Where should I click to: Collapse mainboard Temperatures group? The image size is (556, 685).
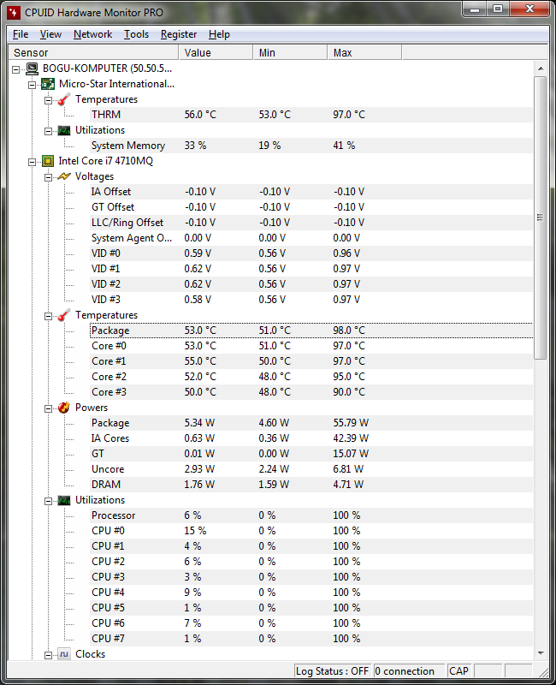(49, 100)
